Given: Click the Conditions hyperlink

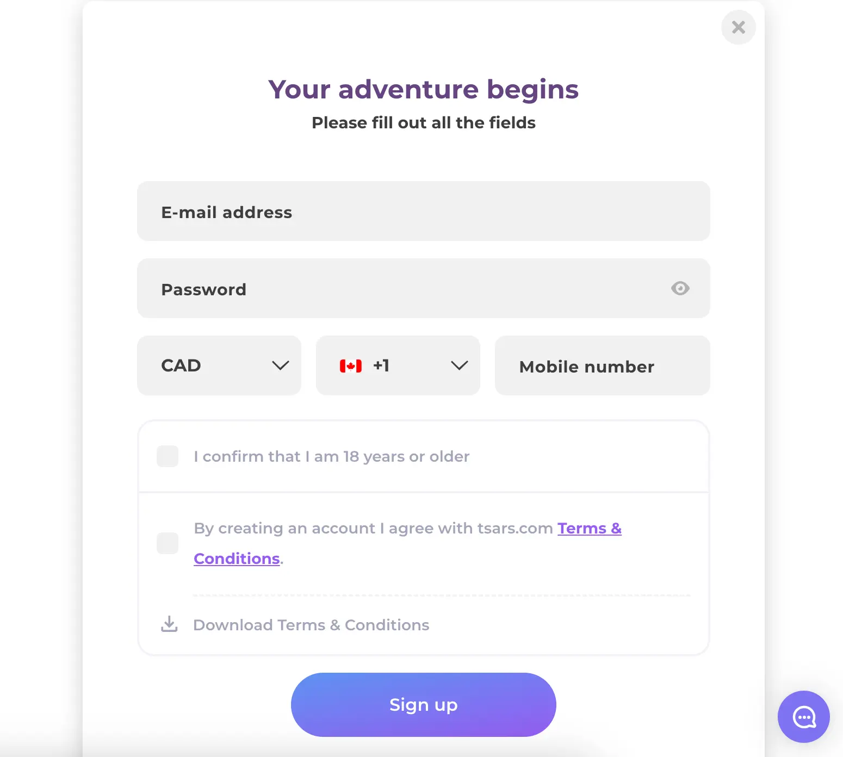Looking at the screenshot, I should [237, 559].
